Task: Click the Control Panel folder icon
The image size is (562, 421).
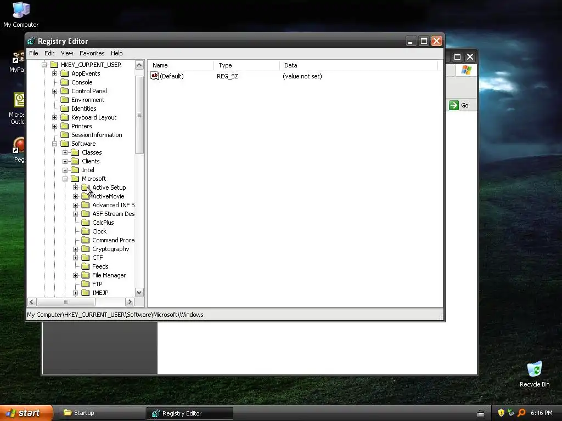Action: [65, 91]
